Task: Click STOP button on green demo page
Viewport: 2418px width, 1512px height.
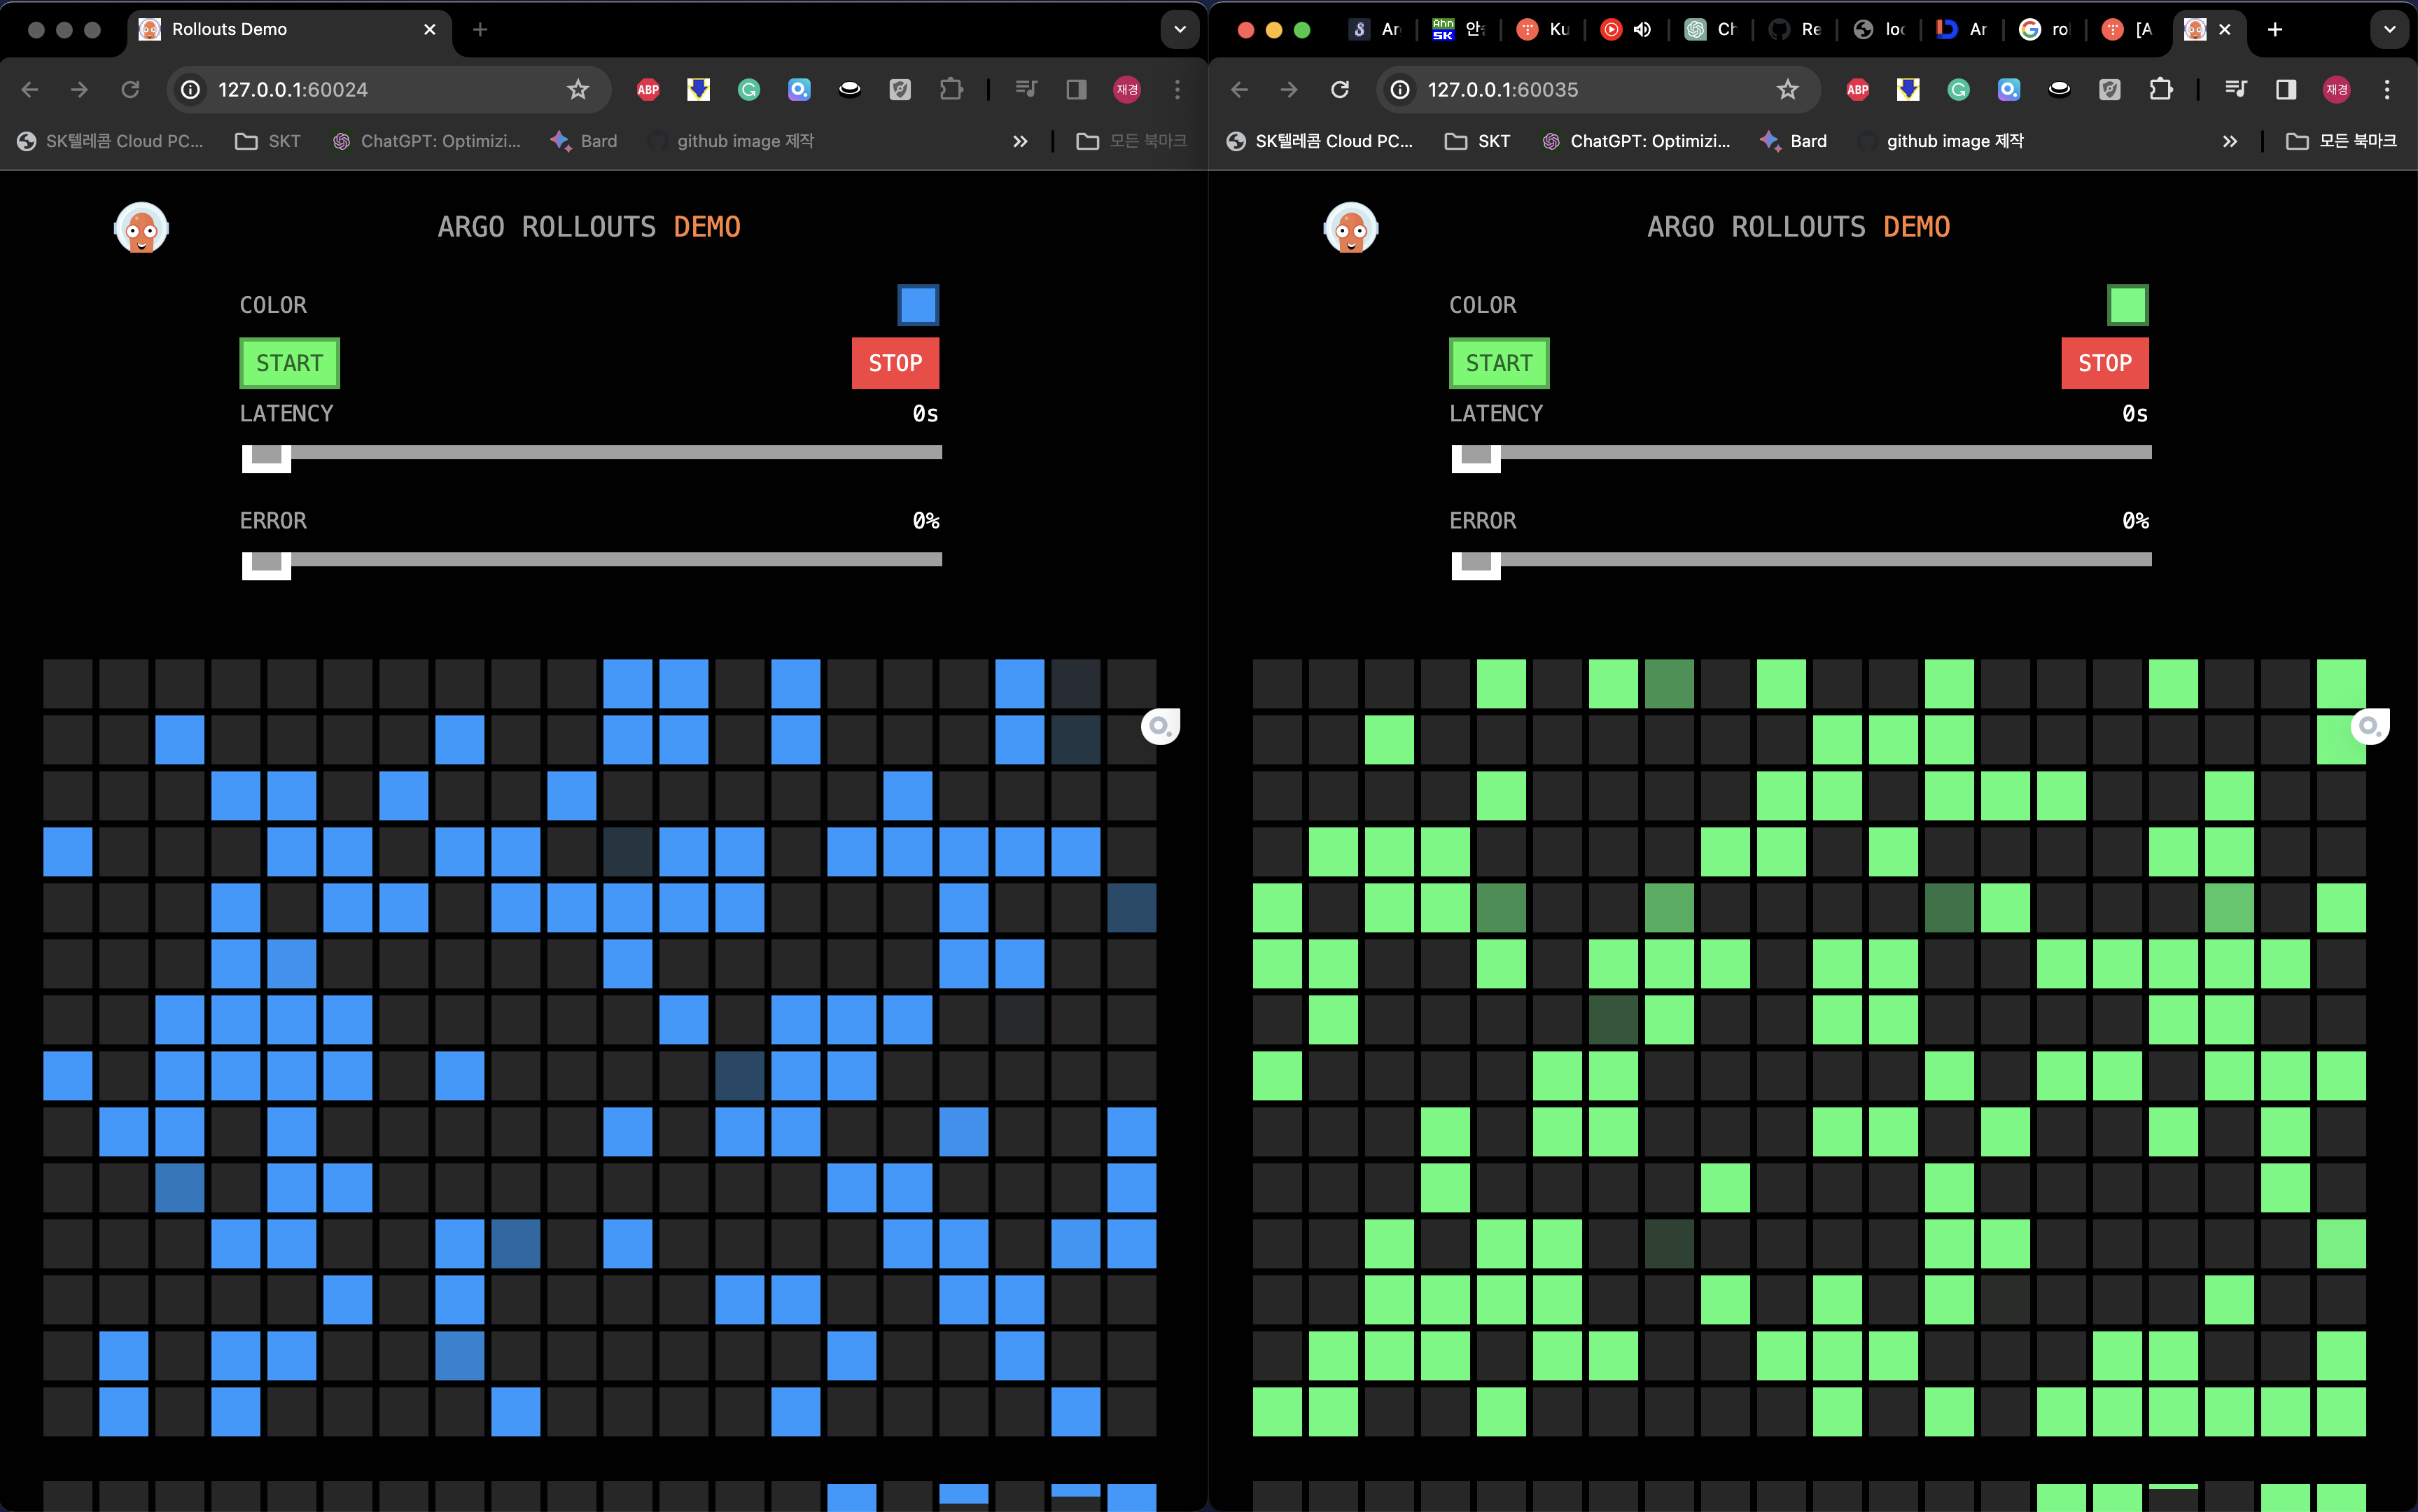Action: [2105, 363]
